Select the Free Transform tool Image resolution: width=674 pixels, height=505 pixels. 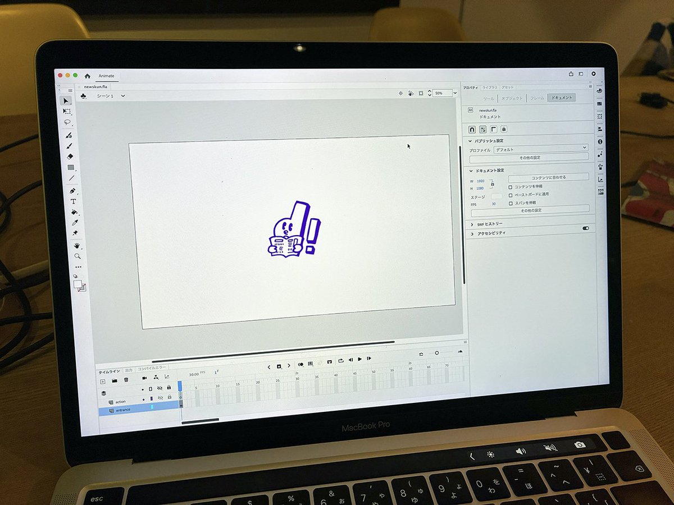coord(67,111)
